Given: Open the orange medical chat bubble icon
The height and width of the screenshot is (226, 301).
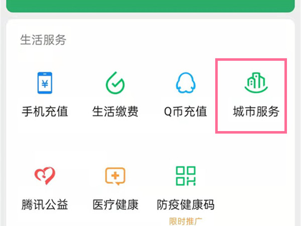Looking at the screenshot, I should click(x=115, y=176).
